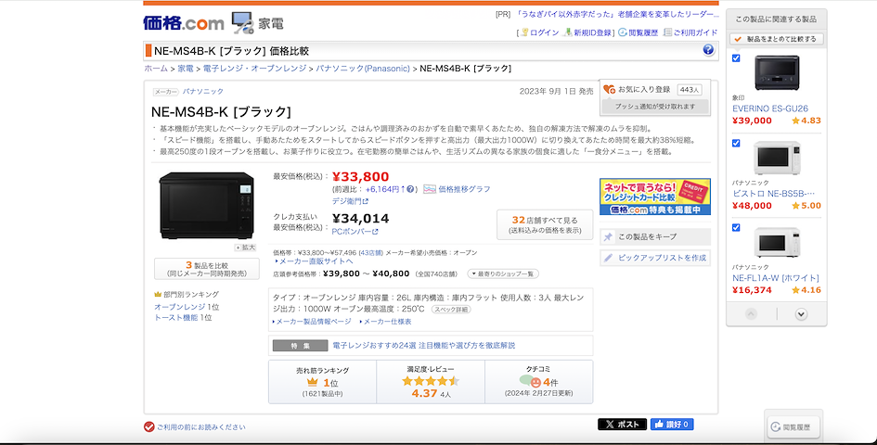Click the heart icon for お気に入り登録
Screen dimensions: 877x445
(609, 89)
